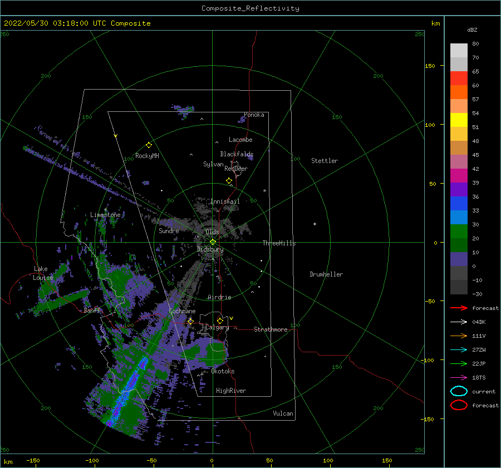Click the Ponoka city label
This screenshot has width=501, height=468.
coord(254,115)
